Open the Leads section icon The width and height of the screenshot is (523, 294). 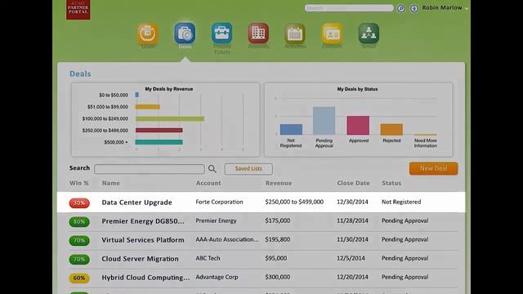148,33
